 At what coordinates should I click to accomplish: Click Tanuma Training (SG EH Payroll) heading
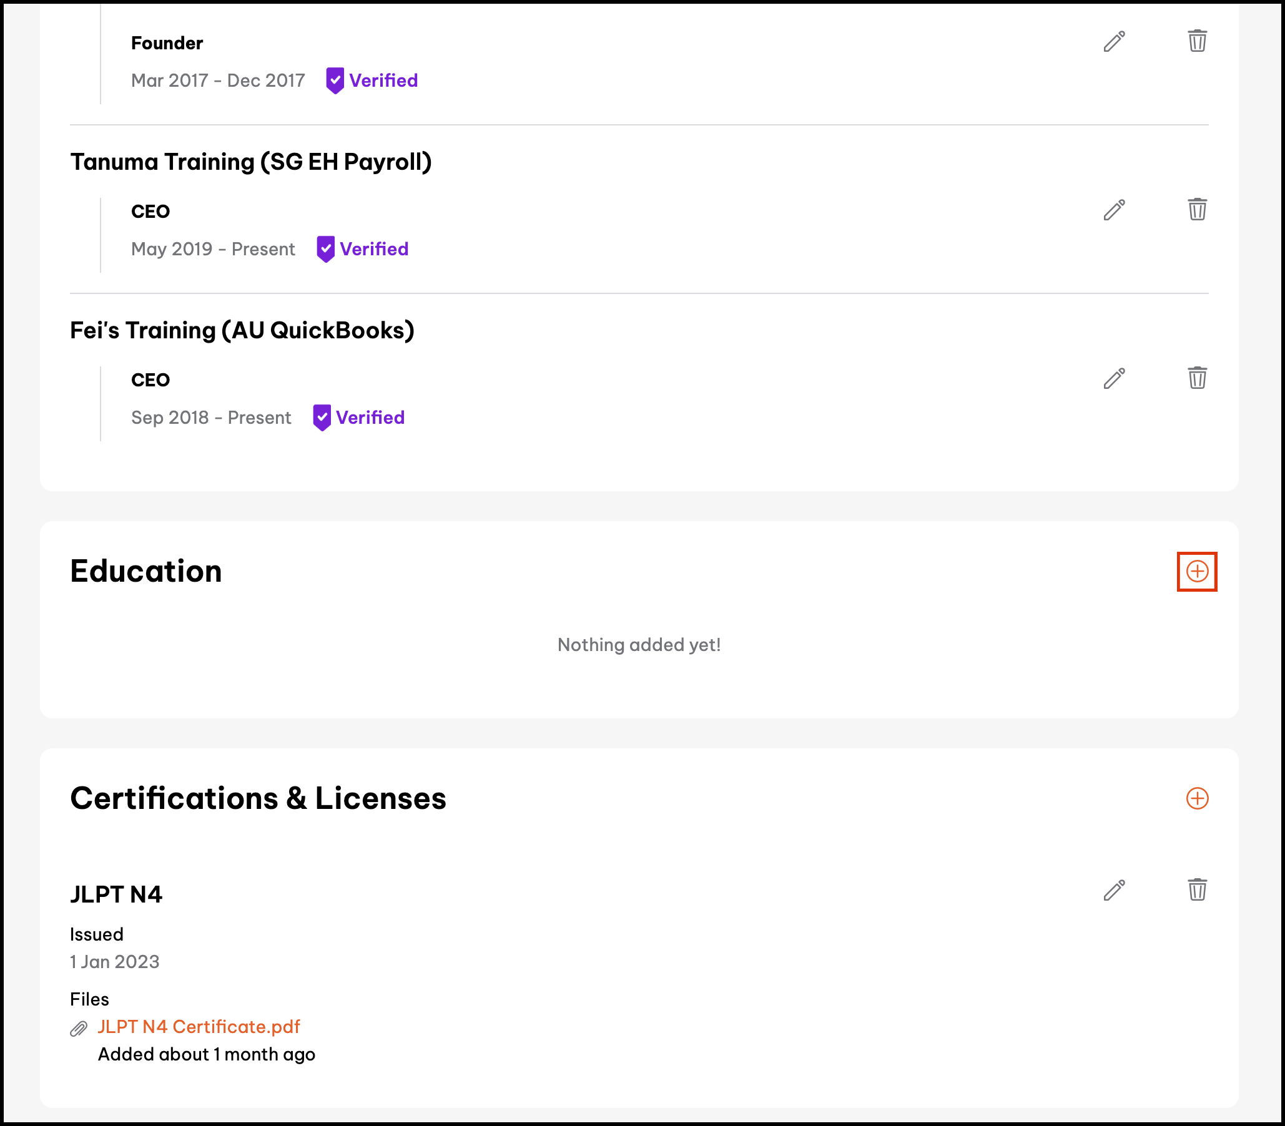pos(251,162)
